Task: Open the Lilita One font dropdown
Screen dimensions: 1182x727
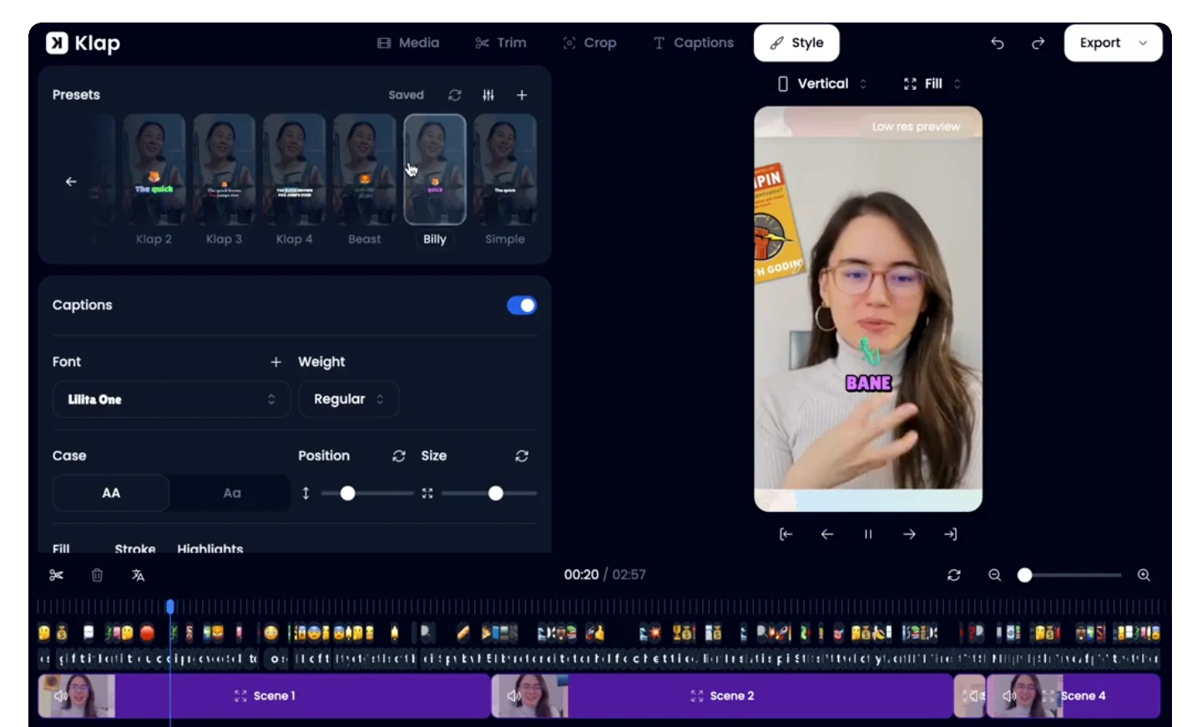Action: (x=171, y=399)
